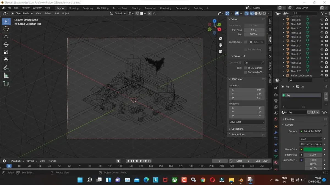Switch to solid viewport shading
The width and height of the screenshot is (330, 185).
click(256, 13)
